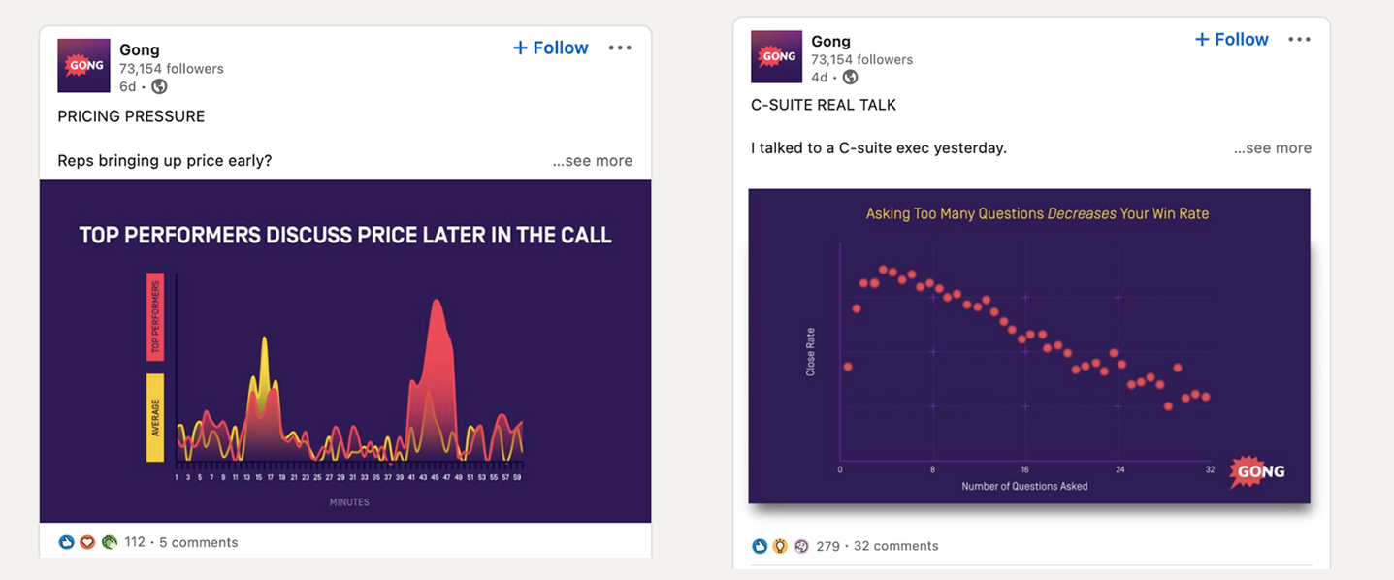Click the clap reaction icon under left post

coord(109,542)
